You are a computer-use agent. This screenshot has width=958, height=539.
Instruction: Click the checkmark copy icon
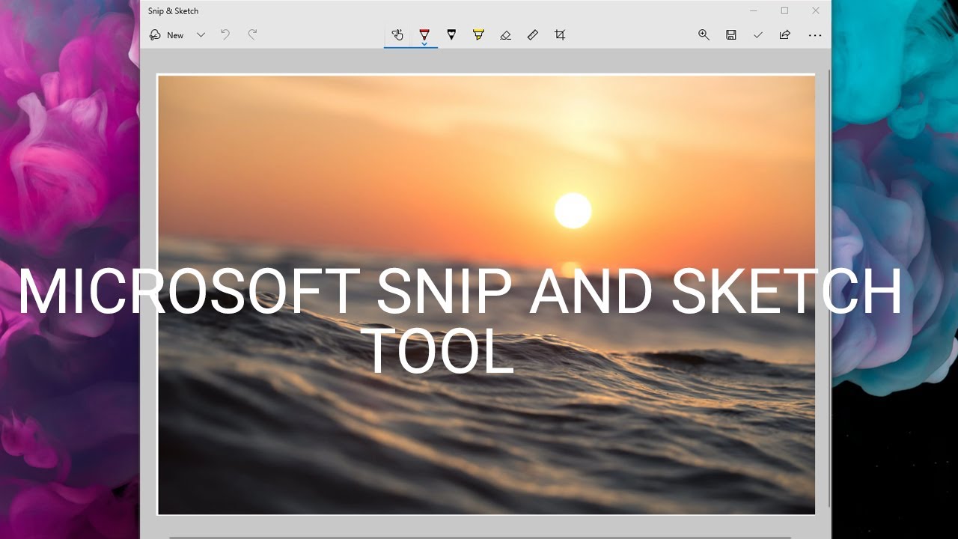(x=757, y=34)
